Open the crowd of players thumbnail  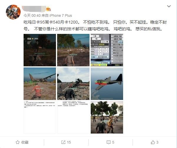[107, 117]
